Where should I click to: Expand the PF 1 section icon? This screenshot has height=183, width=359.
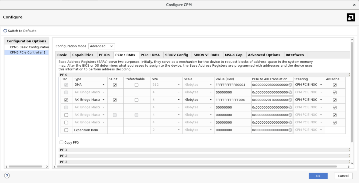coord(350,150)
